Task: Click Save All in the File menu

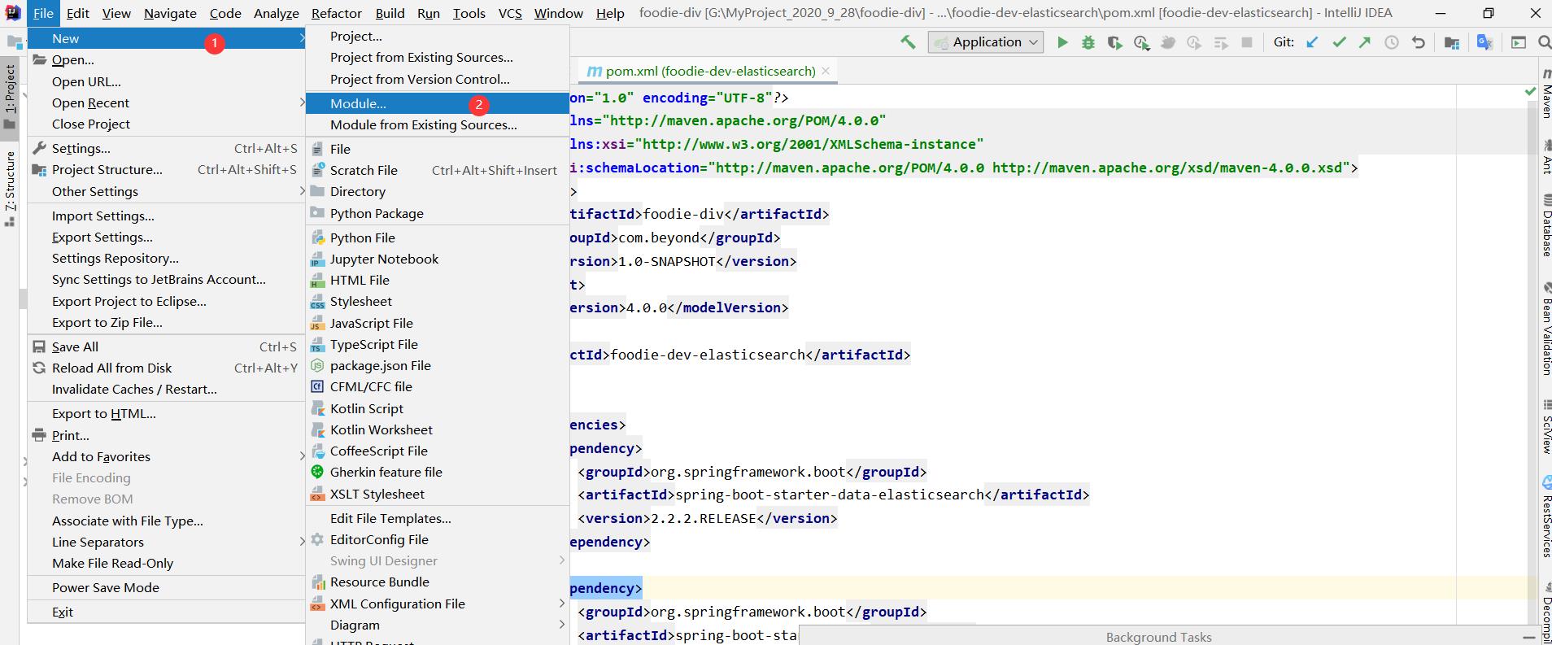Action: click(166, 346)
